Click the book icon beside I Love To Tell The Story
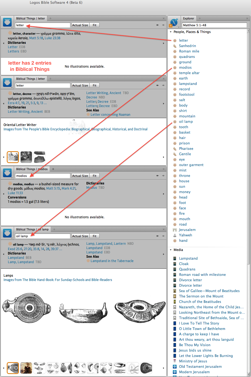Screen dimensions: 251x377 (175, 323)
